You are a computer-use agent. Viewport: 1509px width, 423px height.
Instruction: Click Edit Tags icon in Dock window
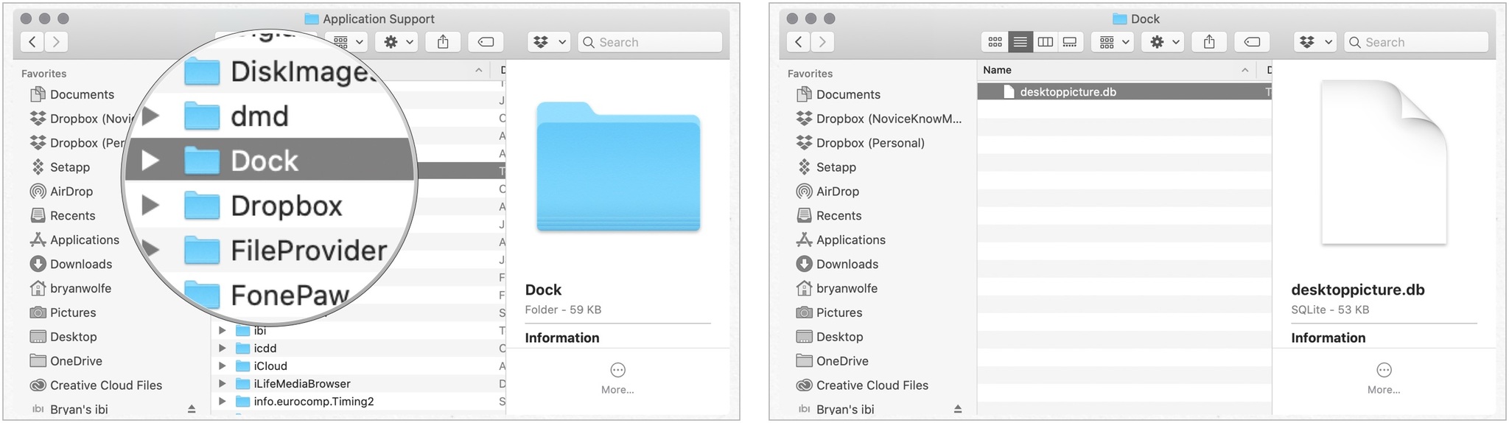point(1252,42)
